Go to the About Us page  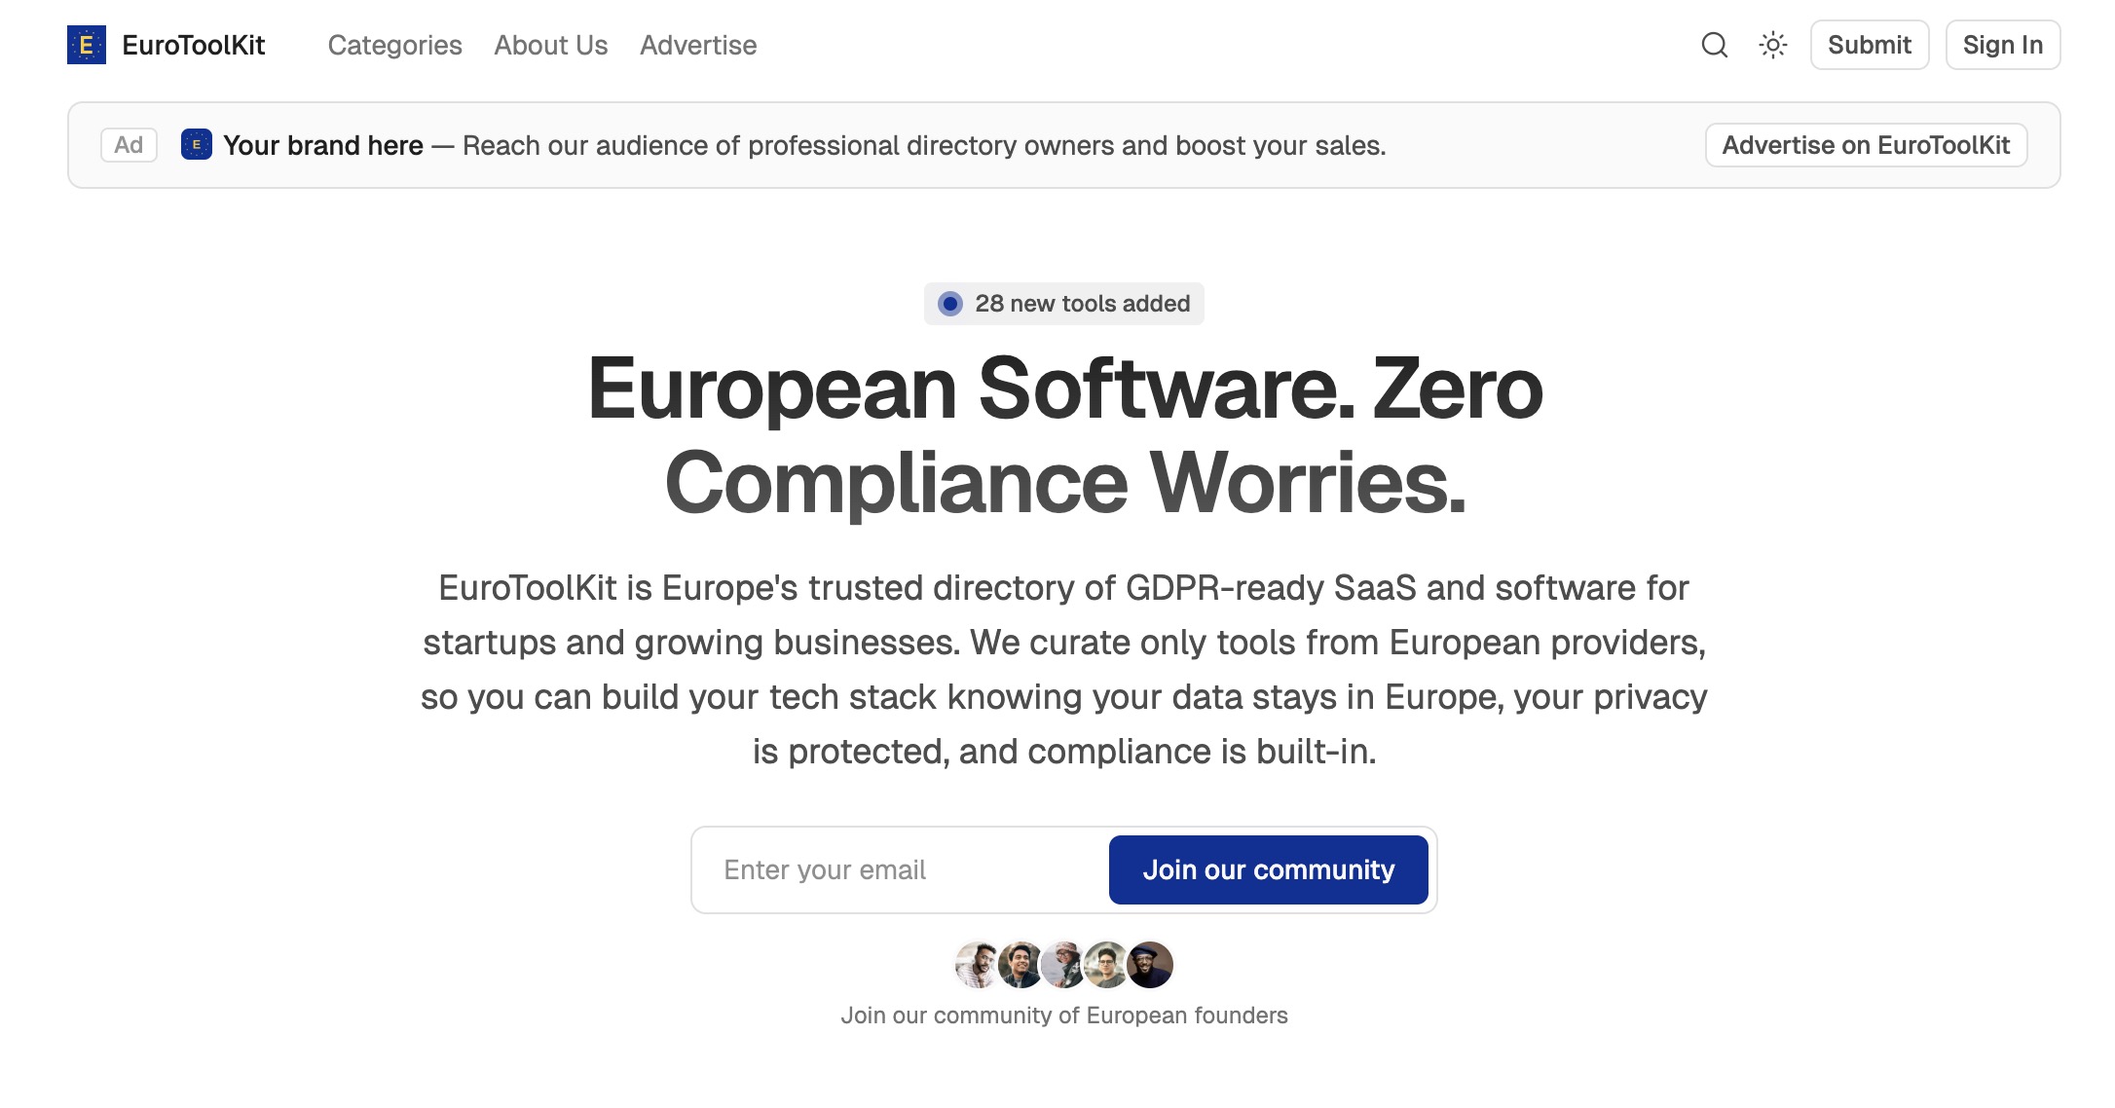pyautogui.click(x=550, y=45)
